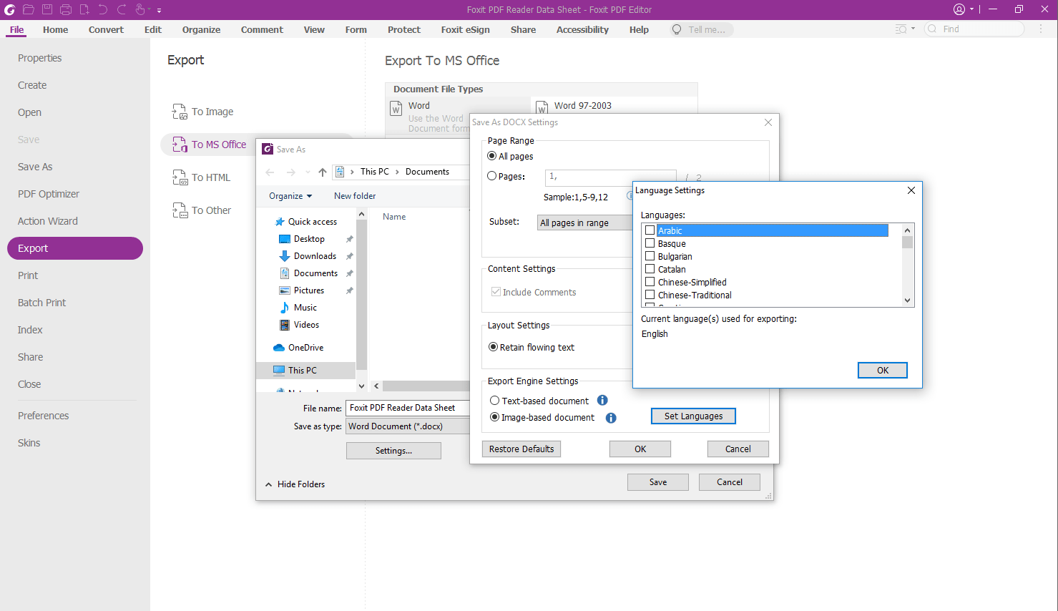This screenshot has width=1058, height=611.
Task: Select the Text-based document radio button
Action: click(494, 401)
